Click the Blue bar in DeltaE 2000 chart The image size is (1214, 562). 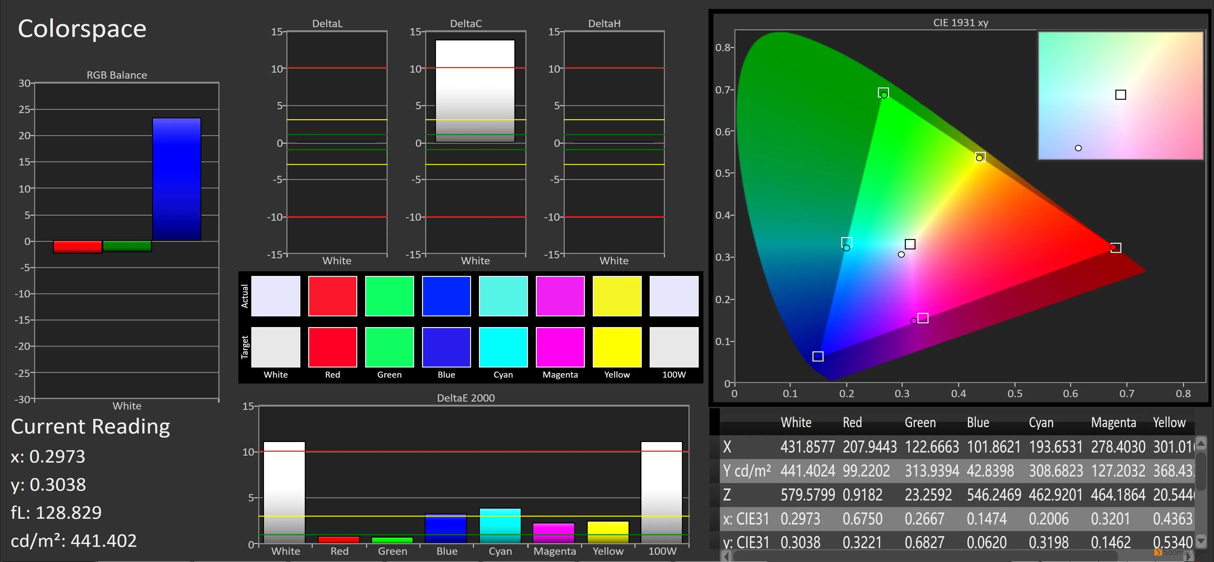point(446,529)
